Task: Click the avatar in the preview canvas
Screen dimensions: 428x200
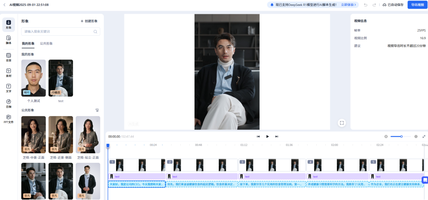Action: tap(227, 72)
